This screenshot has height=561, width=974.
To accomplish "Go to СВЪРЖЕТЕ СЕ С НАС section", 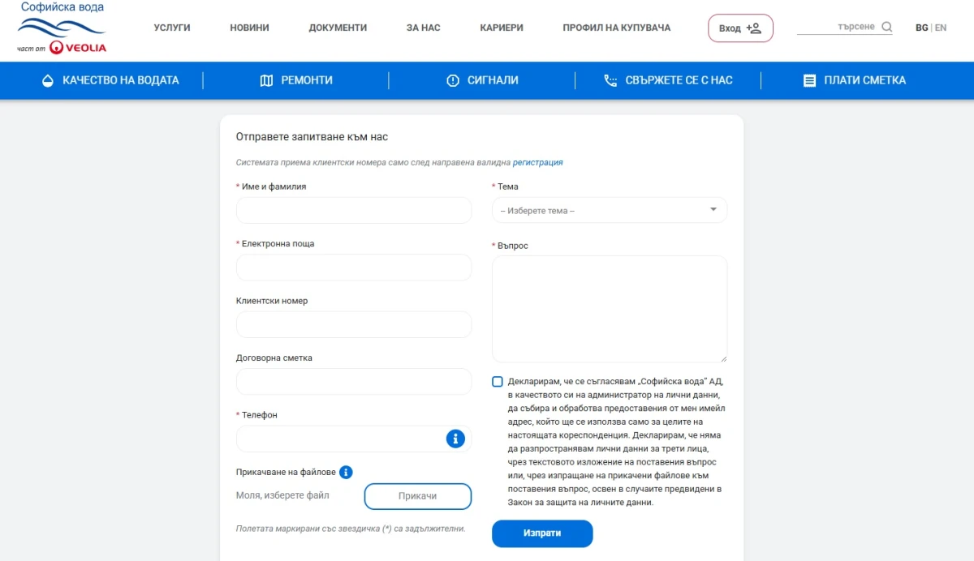I will coord(668,80).
